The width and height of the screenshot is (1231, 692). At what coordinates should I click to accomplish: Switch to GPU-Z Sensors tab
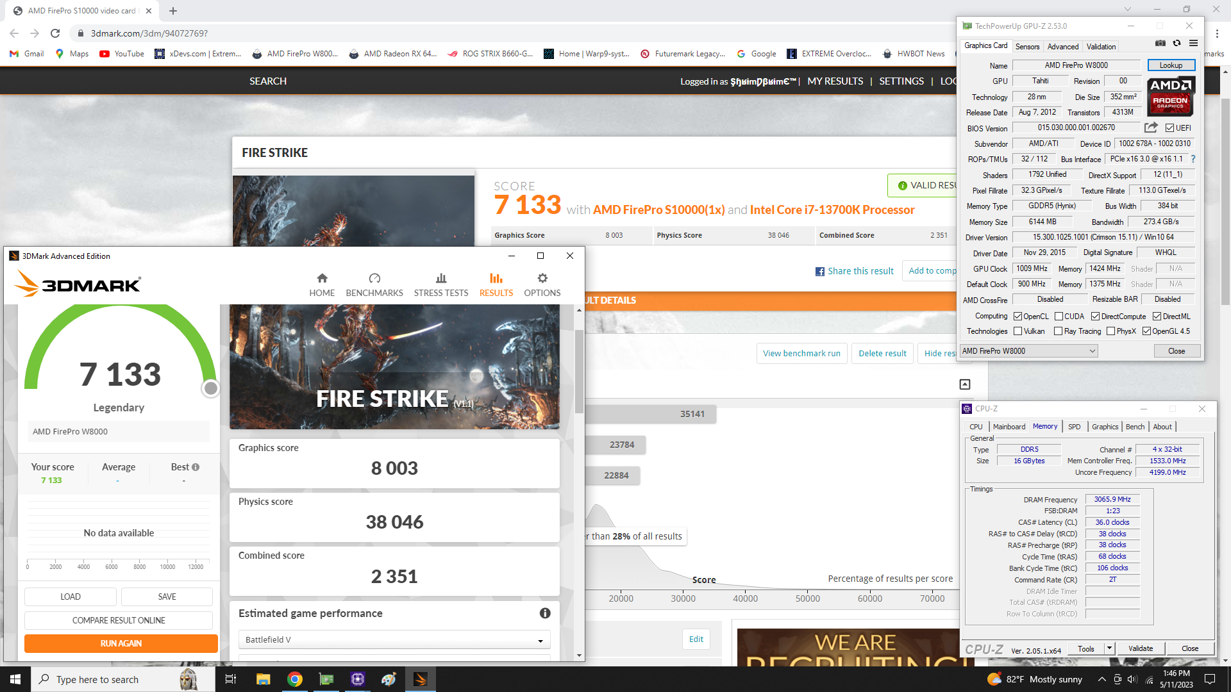click(1027, 47)
